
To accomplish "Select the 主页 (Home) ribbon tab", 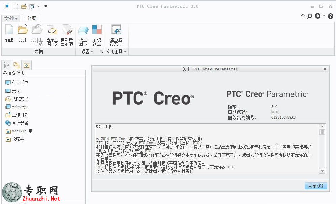I will coord(31,19).
